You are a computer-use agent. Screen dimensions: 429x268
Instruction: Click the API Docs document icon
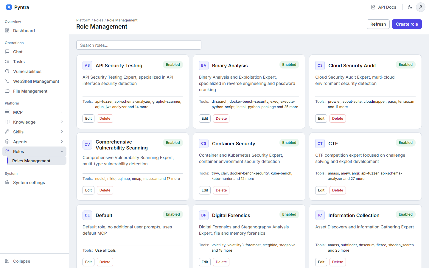pos(373,7)
